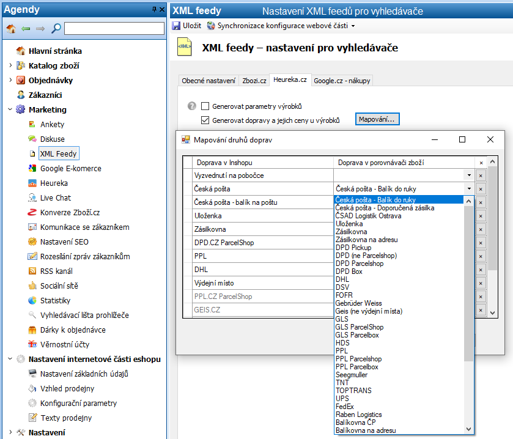Click the Live Chat icon
This screenshot has width=513, height=439.
pyautogui.click(x=32, y=197)
